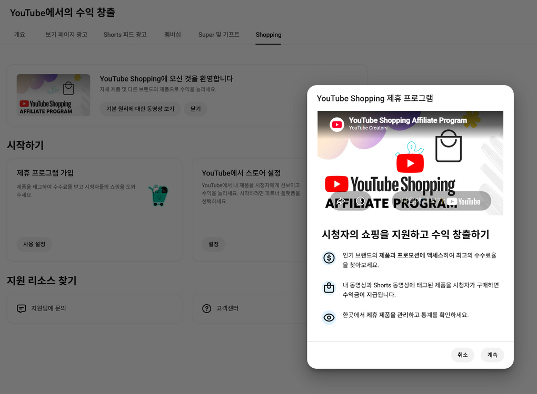
Task: Click the eye icon next to affiliate statistics text
Action: pyautogui.click(x=329, y=317)
